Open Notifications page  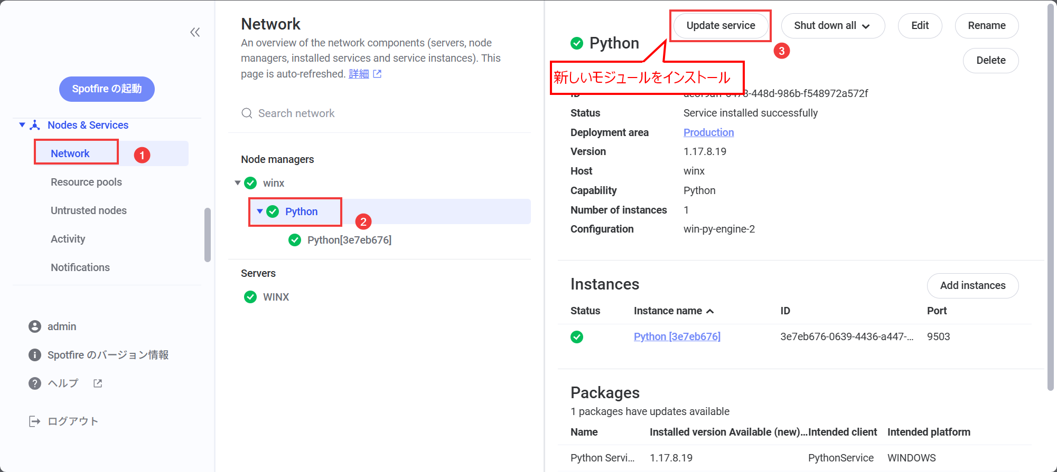click(80, 267)
